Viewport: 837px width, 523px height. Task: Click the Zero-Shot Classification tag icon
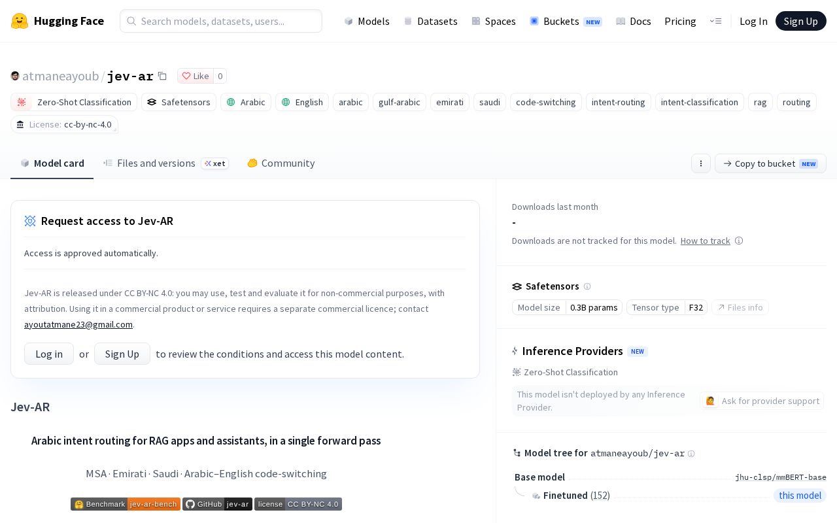pos(22,102)
